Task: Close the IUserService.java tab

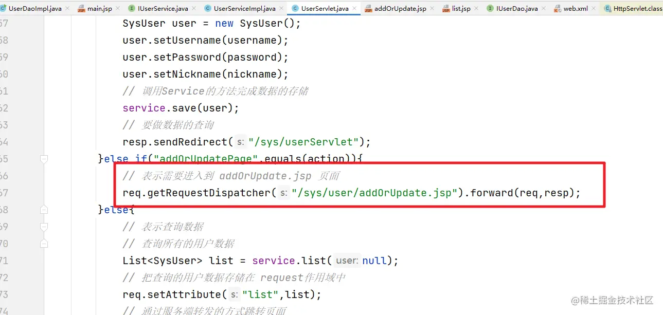Action: [x=194, y=9]
